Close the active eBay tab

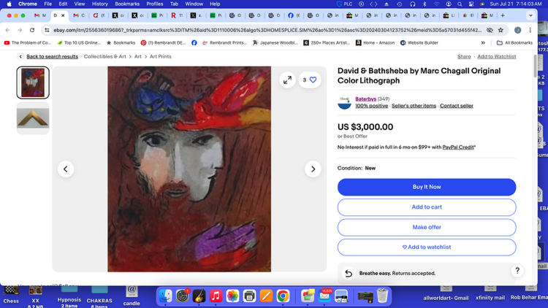(x=63, y=15)
